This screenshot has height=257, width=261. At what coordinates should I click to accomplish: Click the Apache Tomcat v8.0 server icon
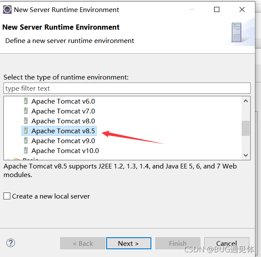click(x=26, y=121)
